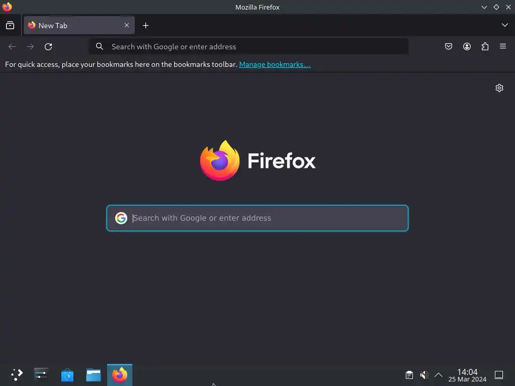Open the Firefox View tab list icon

pos(10,25)
